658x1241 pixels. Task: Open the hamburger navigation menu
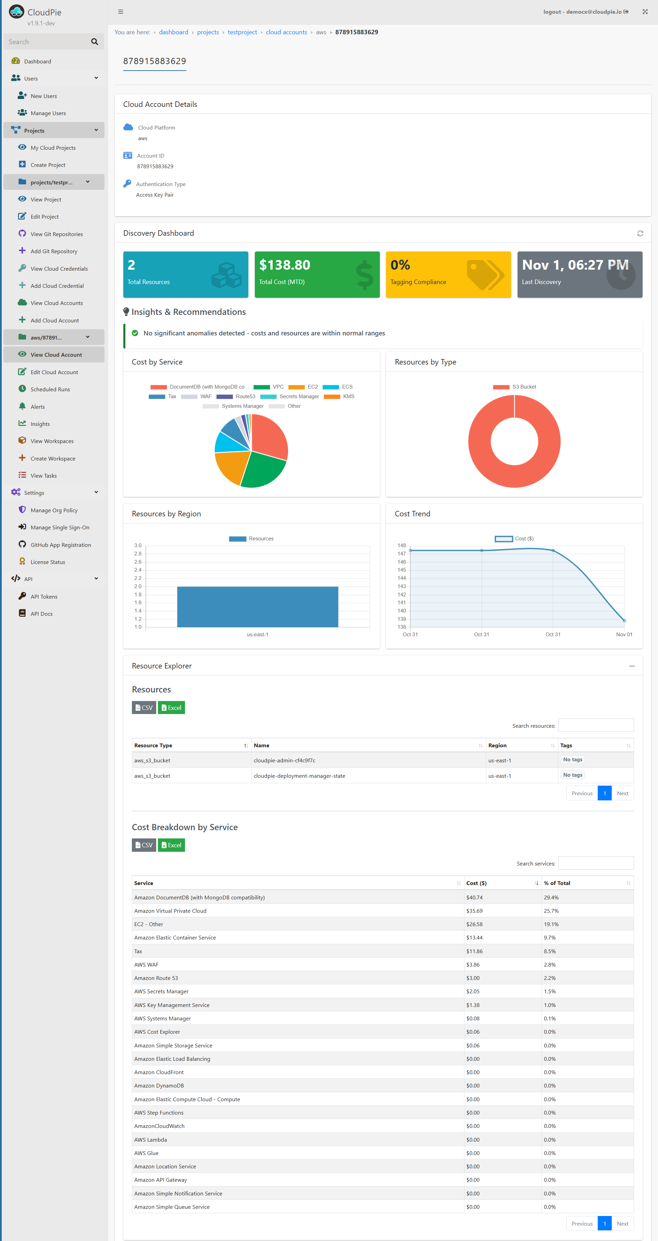(121, 12)
